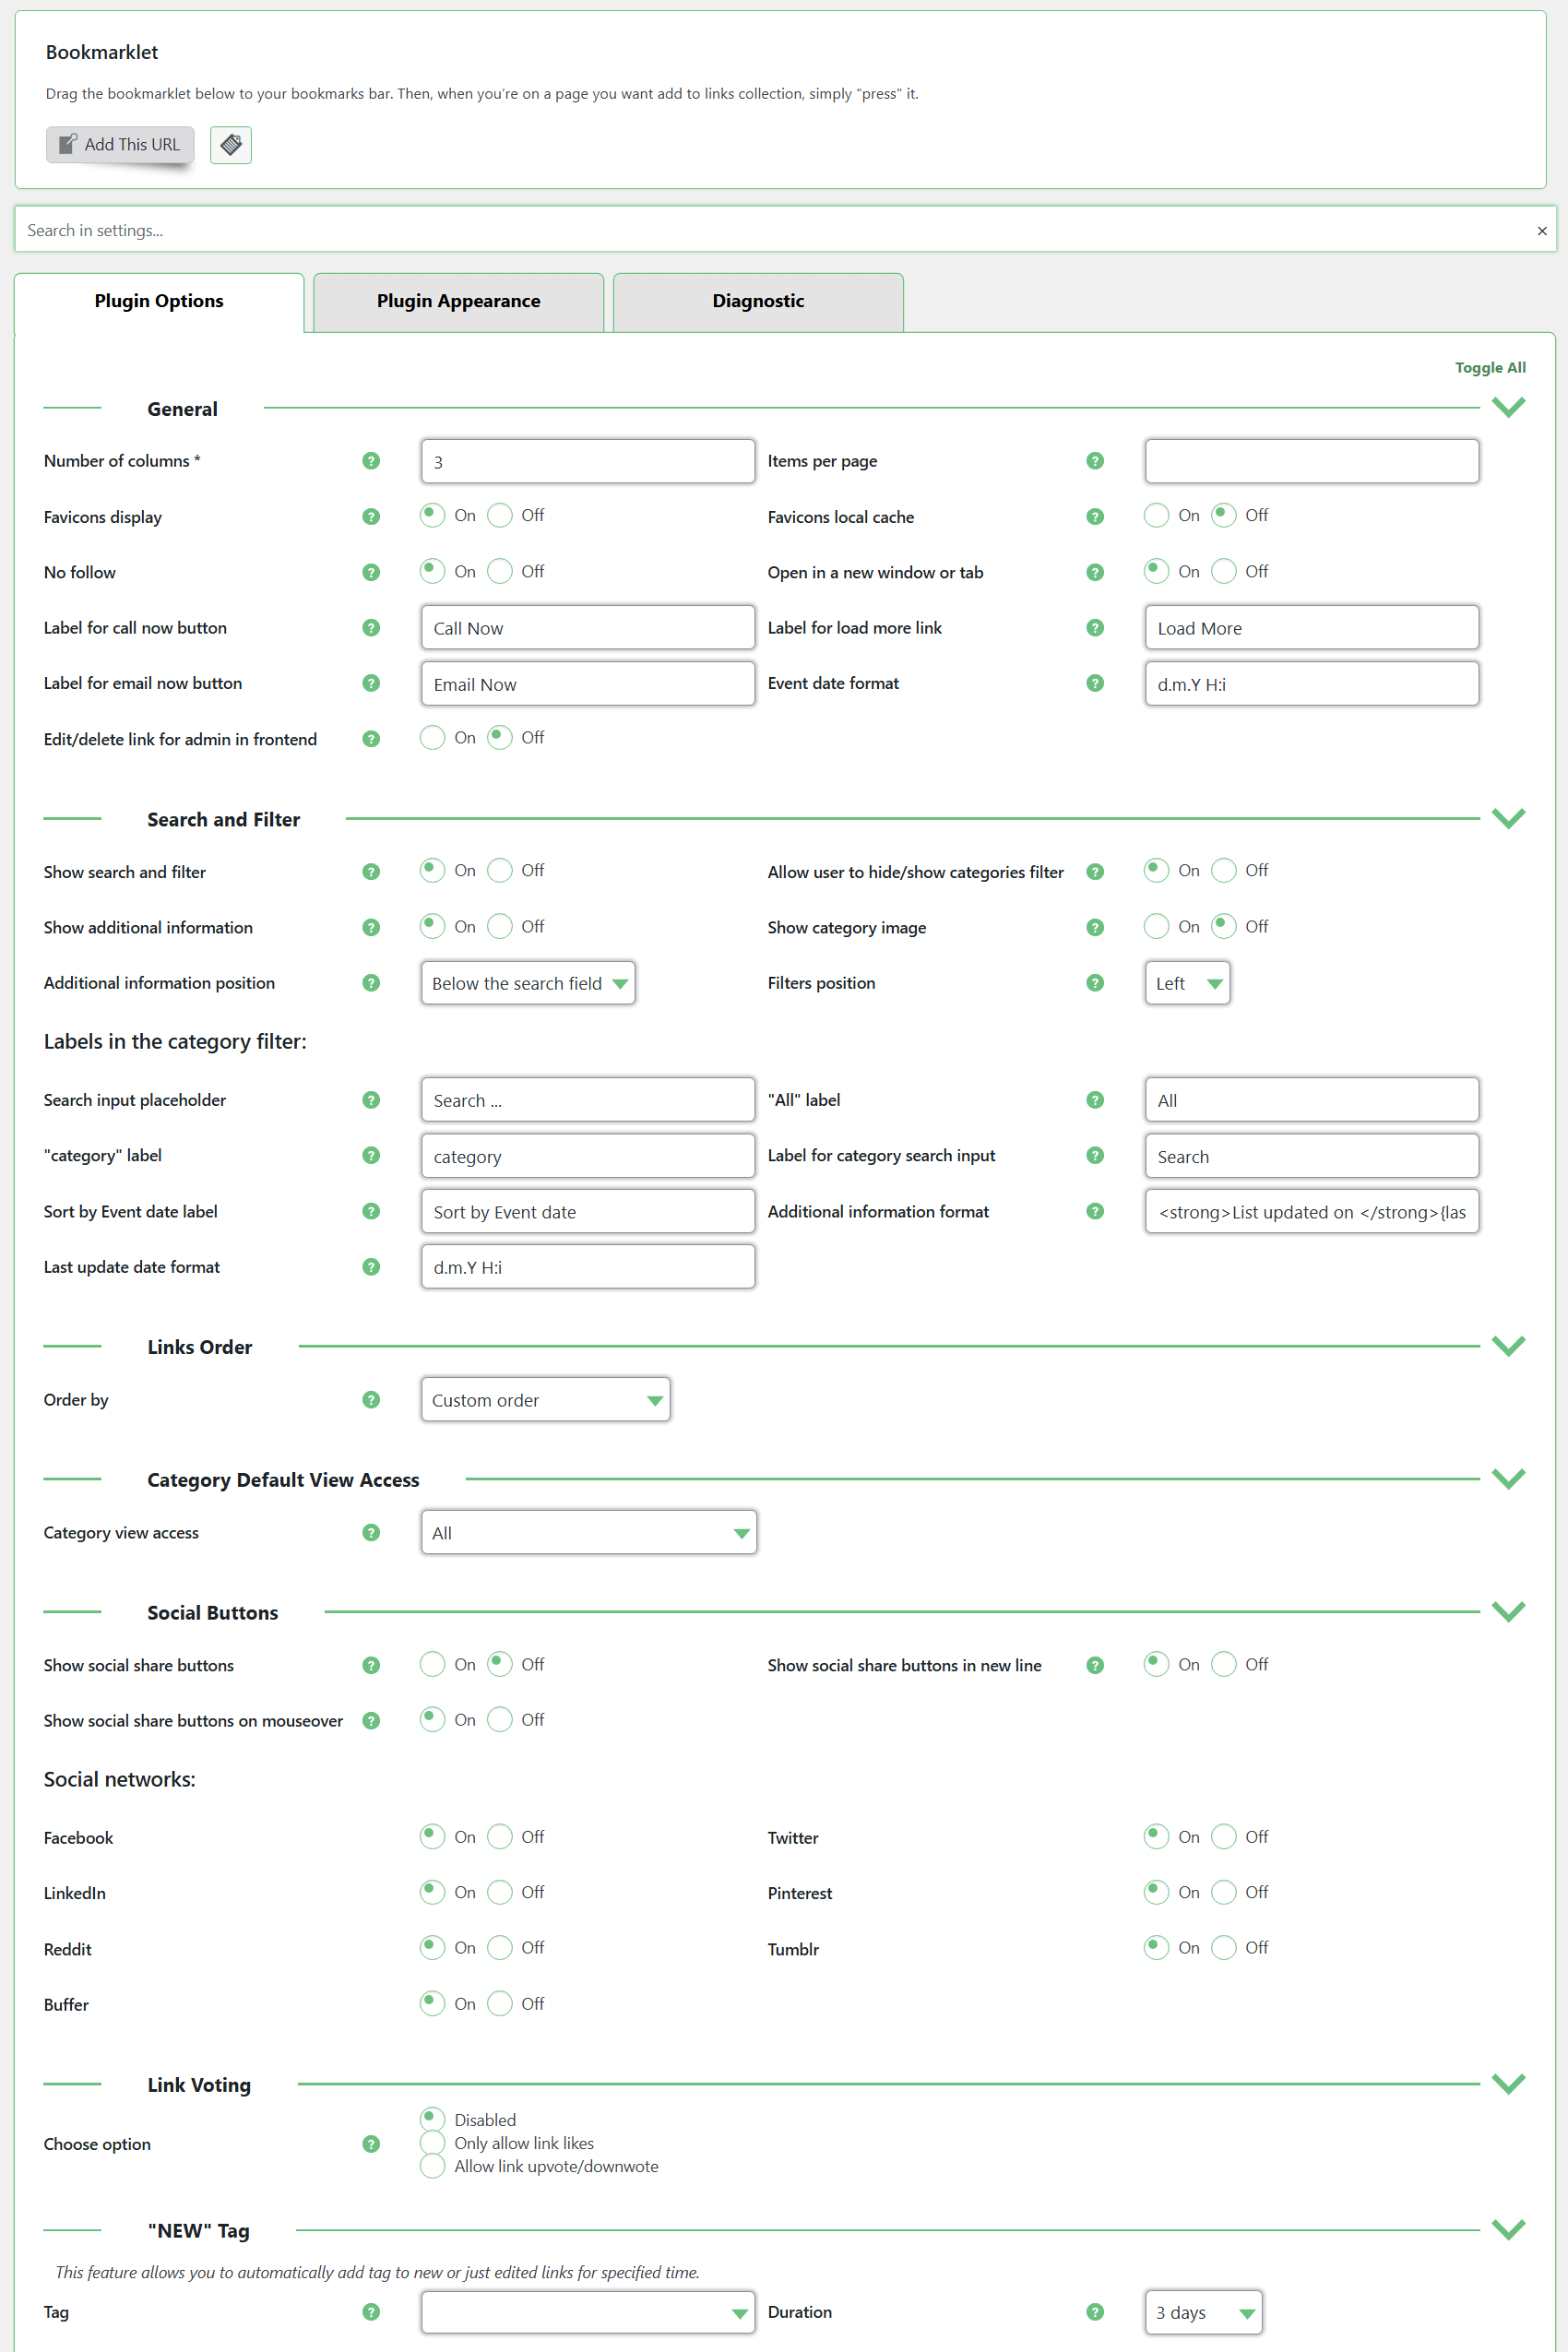Click the tag icon beside Add This URL
The image size is (1568, 2352).
click(x=230, y=145)
